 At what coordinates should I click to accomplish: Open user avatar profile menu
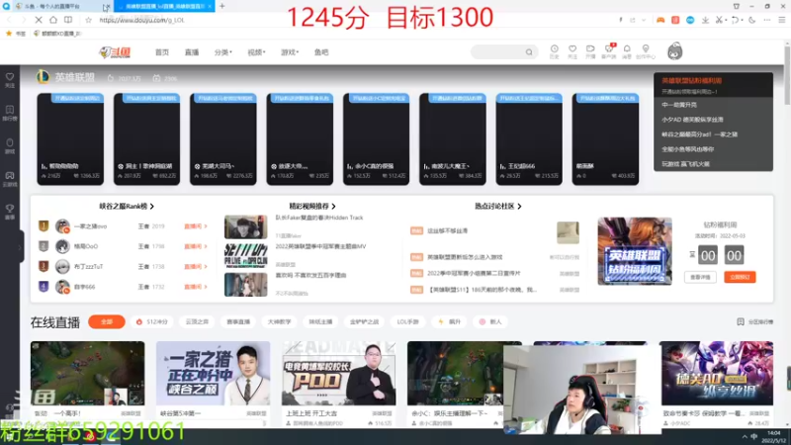tap(674, 51)
